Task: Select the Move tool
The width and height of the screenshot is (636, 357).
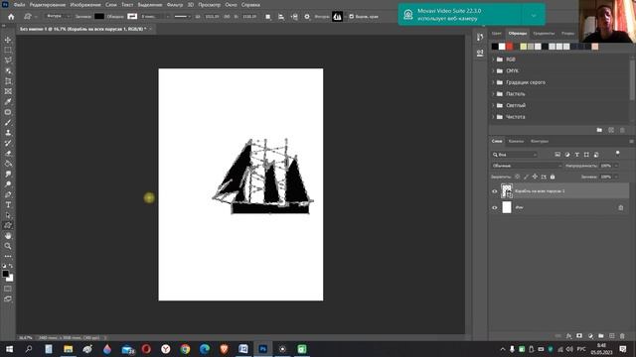Action: point(8,40)
